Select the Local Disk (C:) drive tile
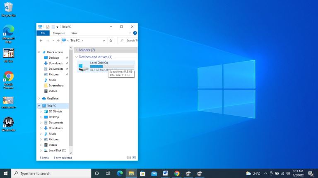Viewport: 318px width, 178px height. (106, 66)
